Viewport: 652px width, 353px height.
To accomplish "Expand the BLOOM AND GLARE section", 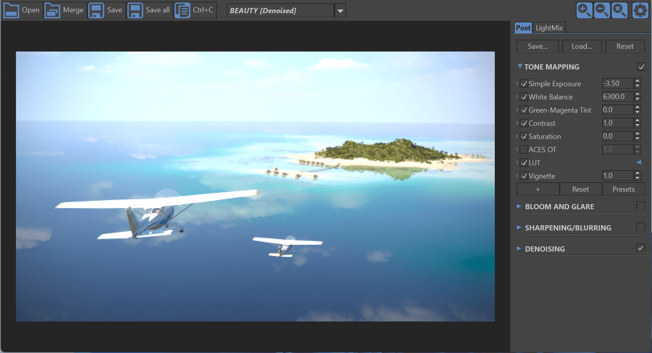I will coord(519,206).
